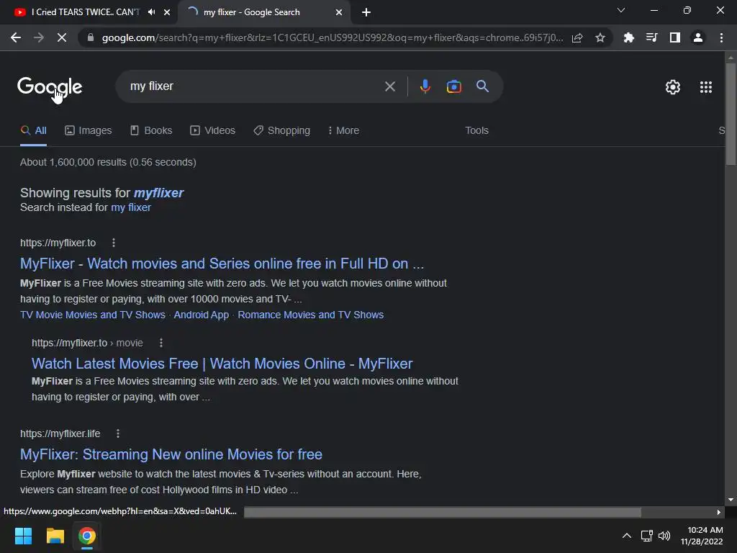Show hidden system tray icons
The width and height of the screenshot is (737, 553).
(x=627, y=536)
